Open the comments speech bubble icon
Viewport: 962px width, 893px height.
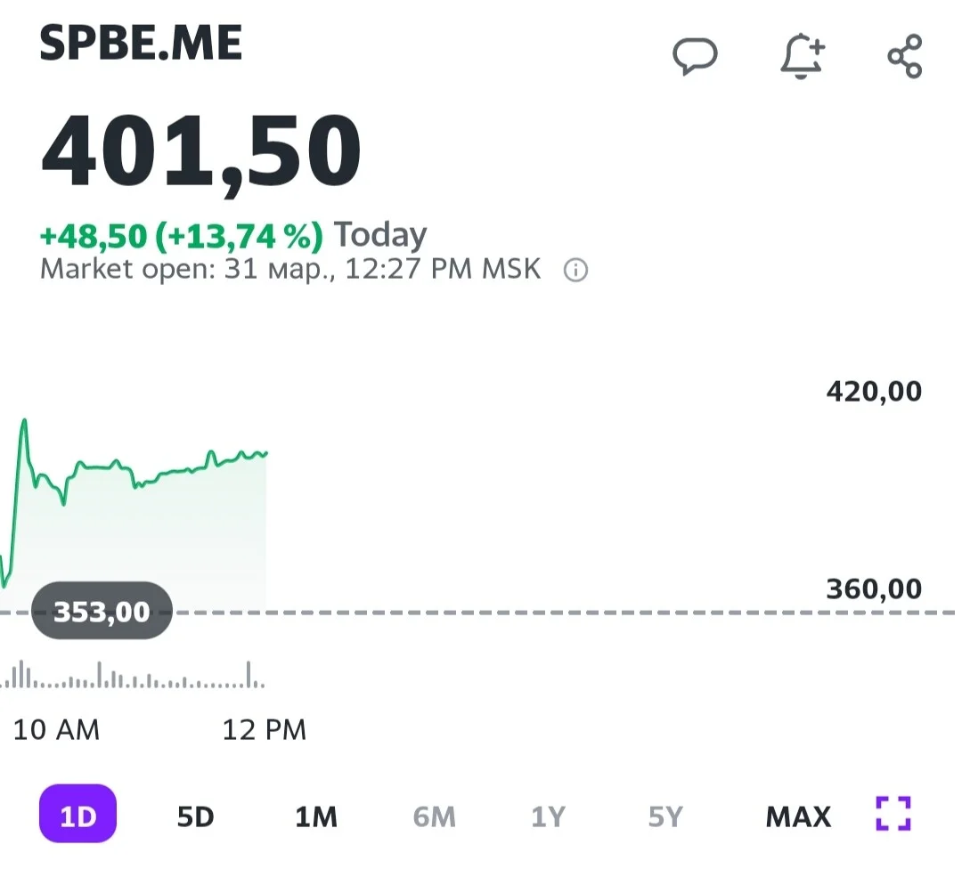click(695, 56)
